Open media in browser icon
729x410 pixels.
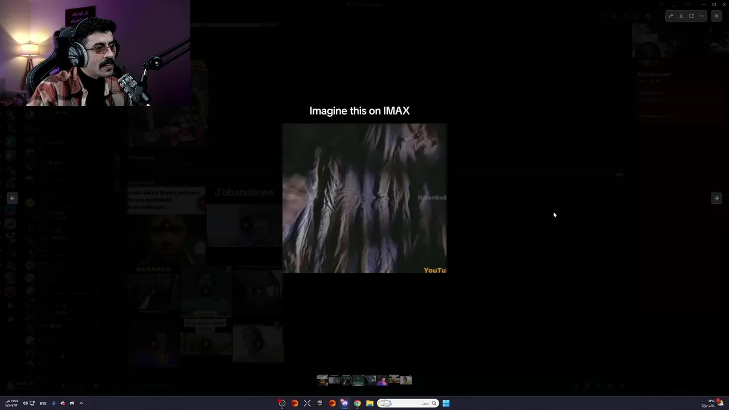pos(691,16)
